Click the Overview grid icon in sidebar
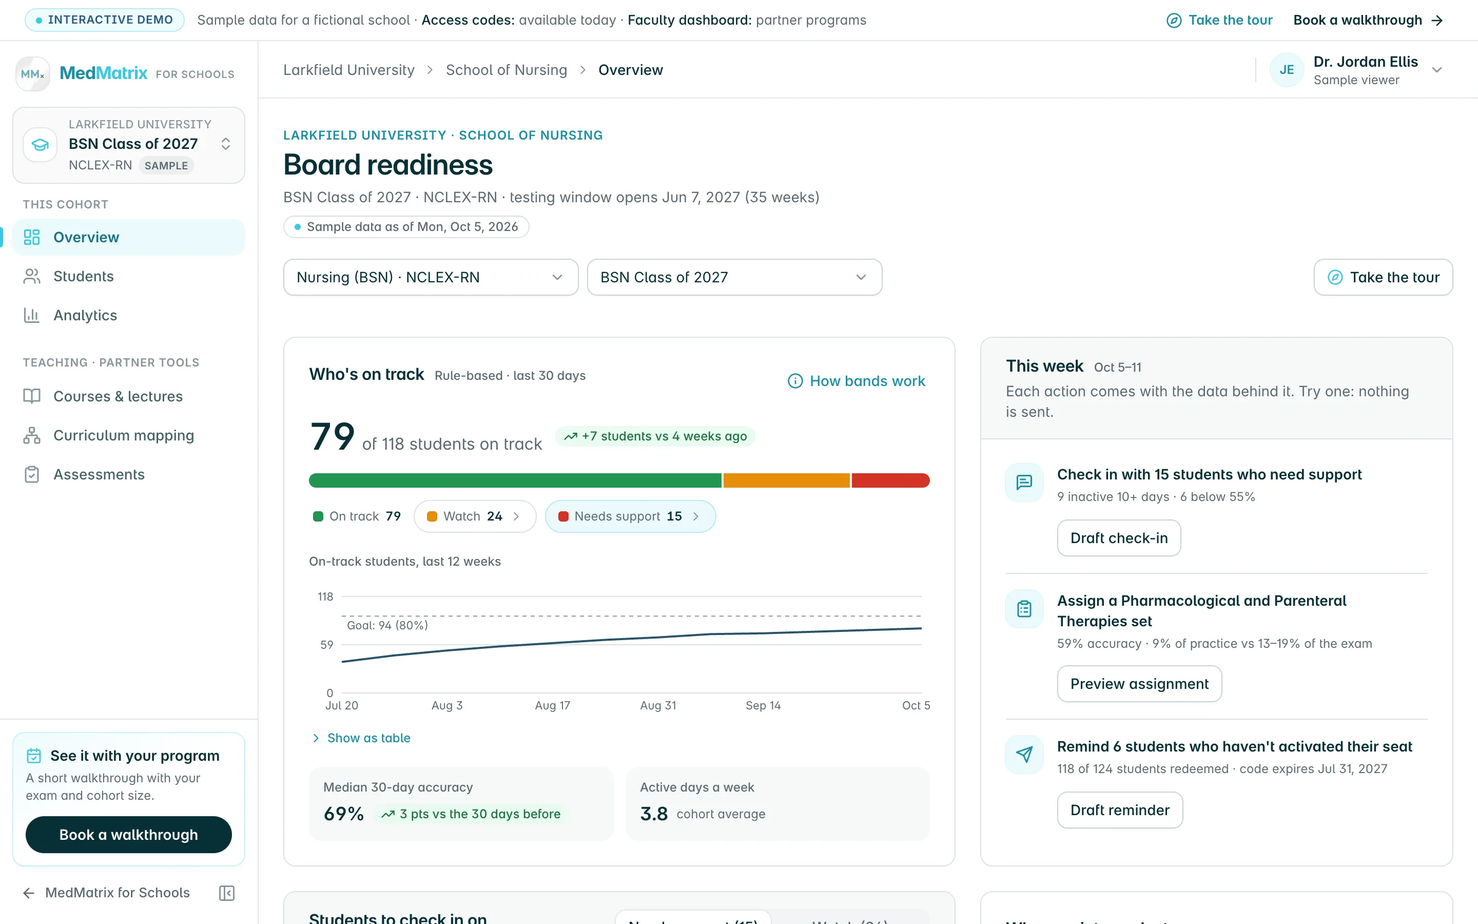1478x924 pixels. 32,237
